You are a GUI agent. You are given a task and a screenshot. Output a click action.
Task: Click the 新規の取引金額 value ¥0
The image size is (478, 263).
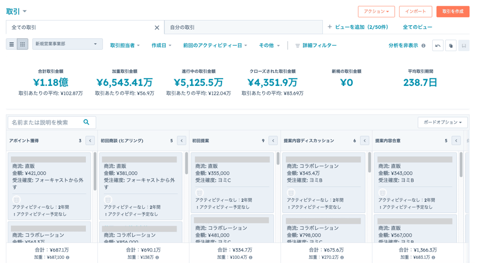click(x=346, y=82)
